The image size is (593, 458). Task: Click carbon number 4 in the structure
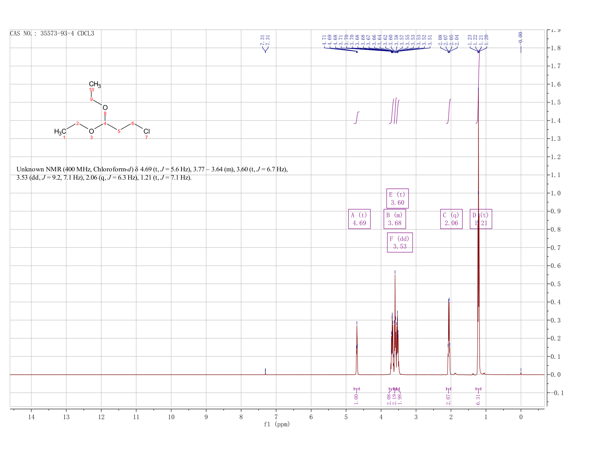[x=105, y=124]
